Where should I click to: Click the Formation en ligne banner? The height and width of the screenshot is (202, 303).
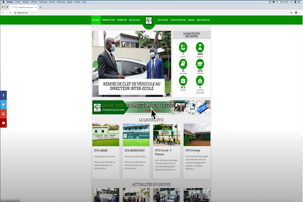coord(151,108)
